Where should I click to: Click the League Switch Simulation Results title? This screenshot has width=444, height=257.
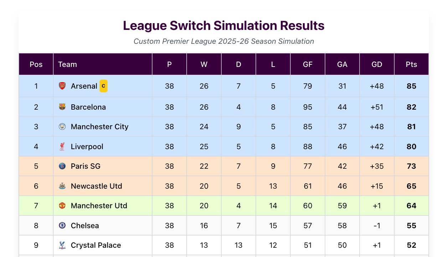click(x=223, y=26)
